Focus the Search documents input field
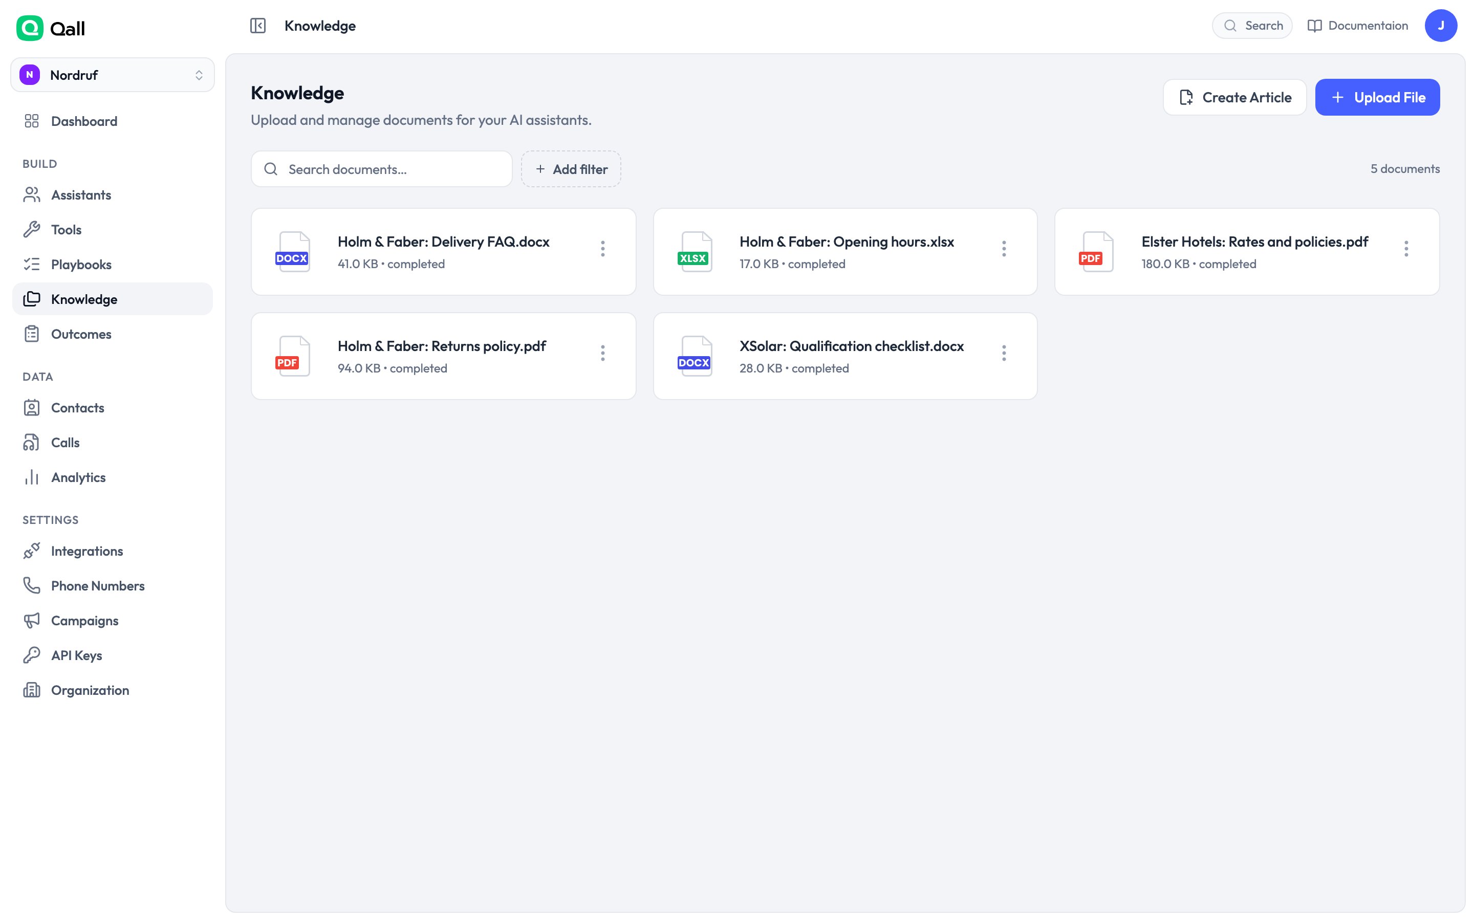Screen dimensions: 1474x921 pyautogui.click(x=382, y=169)
